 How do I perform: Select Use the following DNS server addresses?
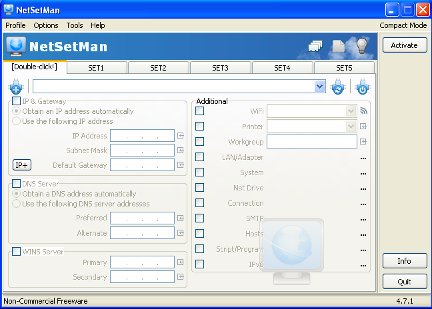[x=16, y=204]
